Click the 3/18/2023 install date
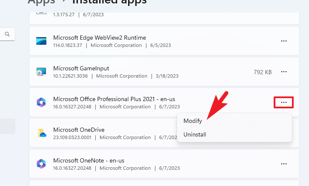309x186 pixels. pos(167,76)
